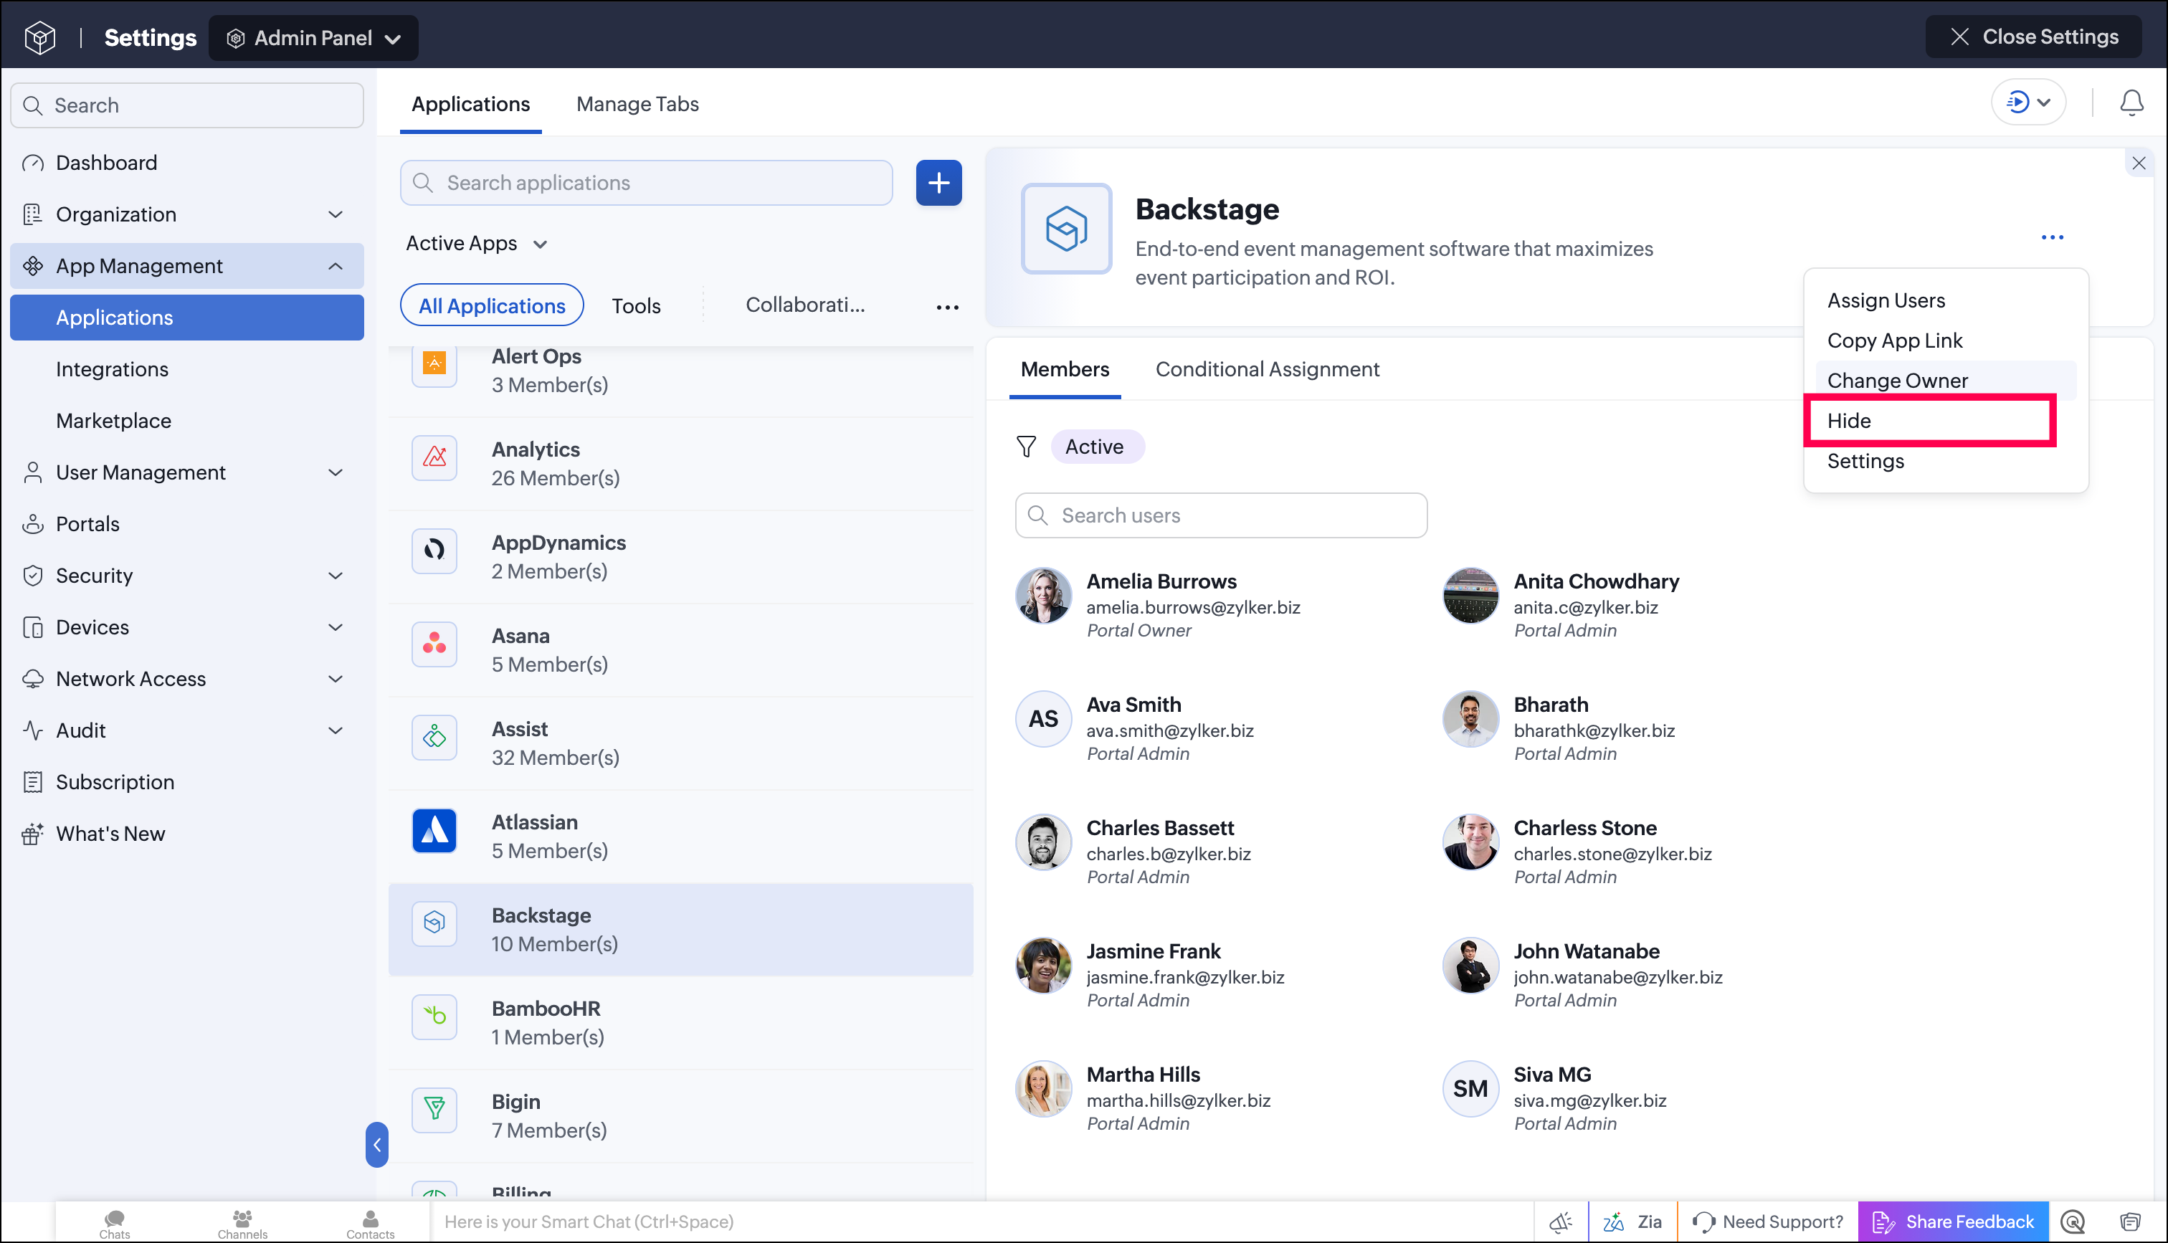Click Need Support?

point(1768,1221)
